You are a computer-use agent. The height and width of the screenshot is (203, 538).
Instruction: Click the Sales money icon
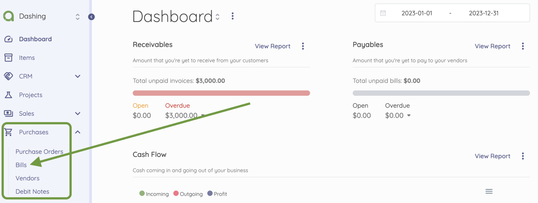click(8, 114)
